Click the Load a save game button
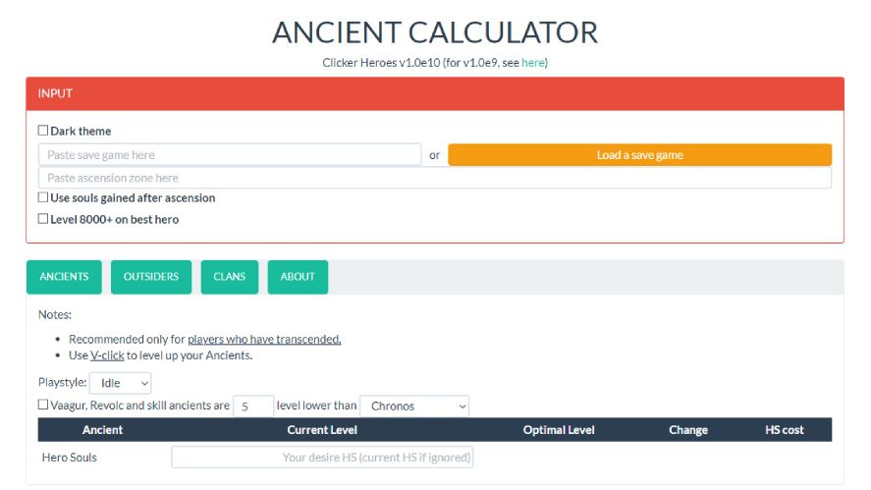The image size is (871, 490). (x=640, y=155)
